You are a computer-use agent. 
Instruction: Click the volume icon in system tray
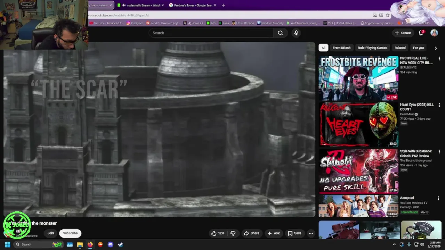click(x=422, y=244)
